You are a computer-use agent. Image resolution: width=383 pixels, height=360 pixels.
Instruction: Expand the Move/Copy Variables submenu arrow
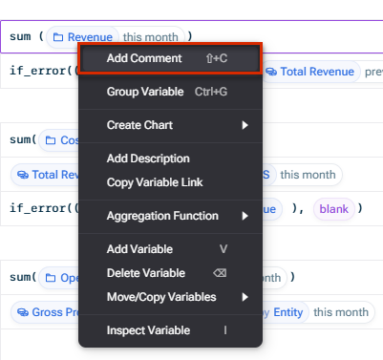[245, 297]
